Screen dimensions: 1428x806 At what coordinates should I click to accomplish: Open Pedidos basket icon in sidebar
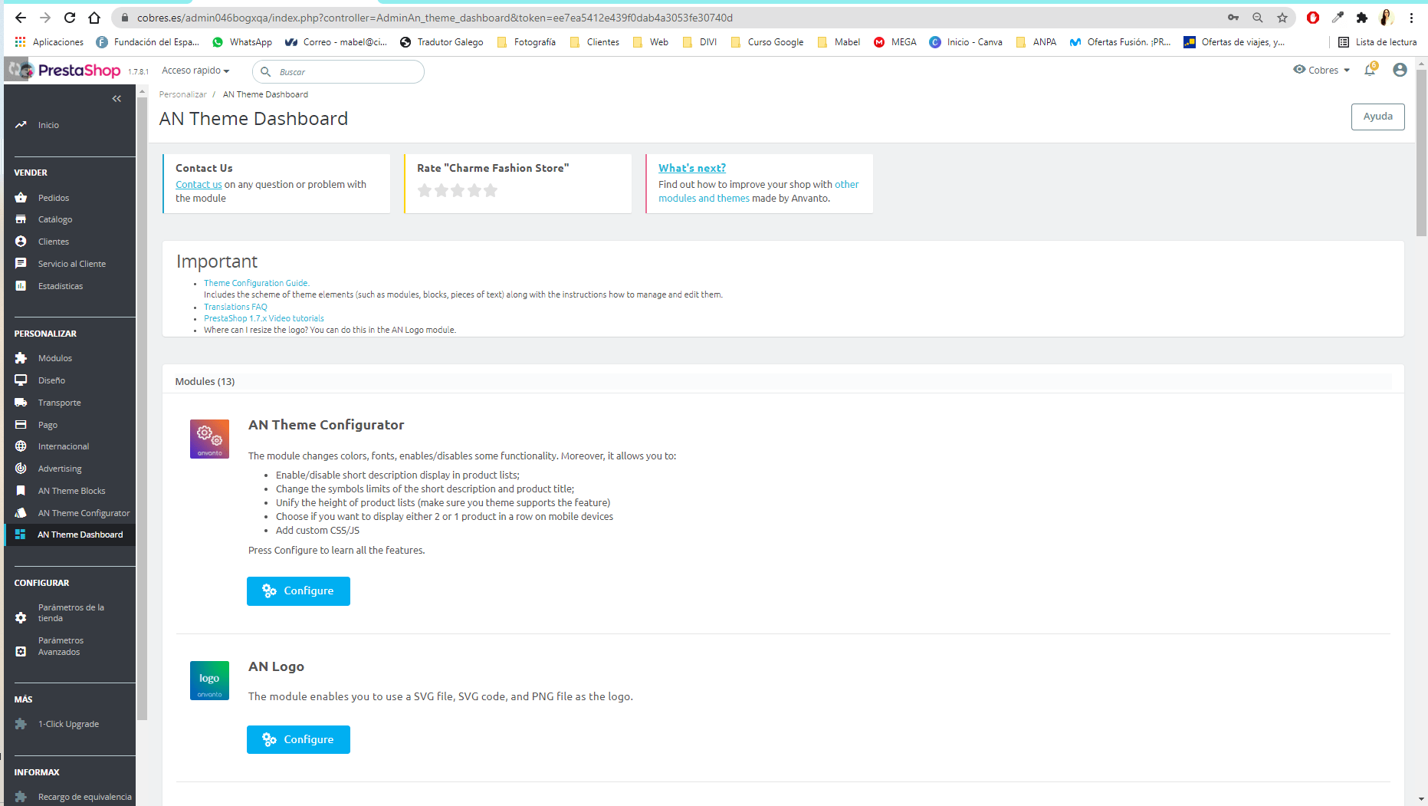pos(21,198)
